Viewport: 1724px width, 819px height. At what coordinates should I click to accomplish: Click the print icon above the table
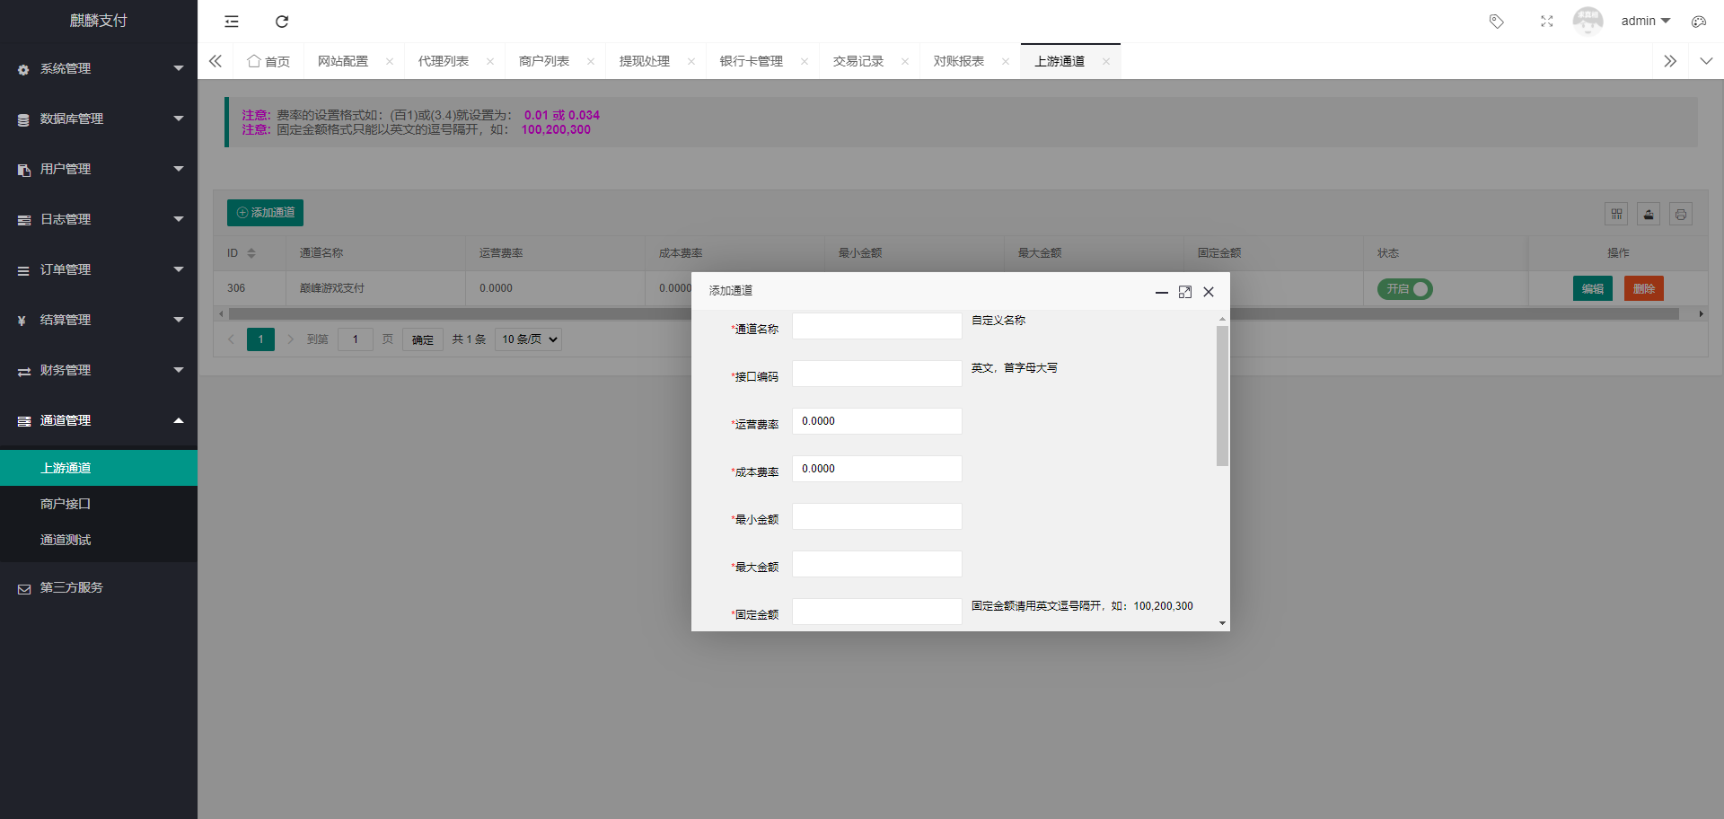click(1681, 214)
